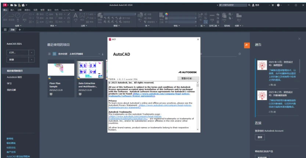Select the Polyline tool
The image size is (306, 158).
tap(11, 16)
